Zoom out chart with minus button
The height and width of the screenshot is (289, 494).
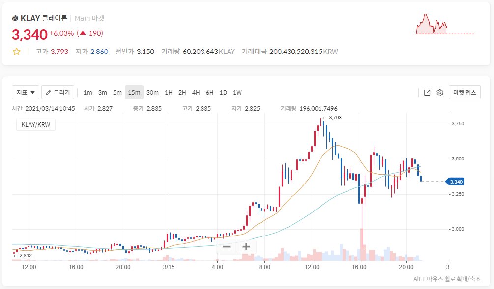tap(227, 247)
